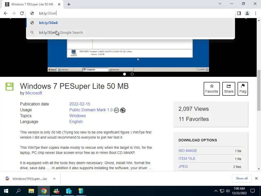Click the page vertical scrollbar thumb
Screen dimensions: 261x196
(x=259, y=90)
